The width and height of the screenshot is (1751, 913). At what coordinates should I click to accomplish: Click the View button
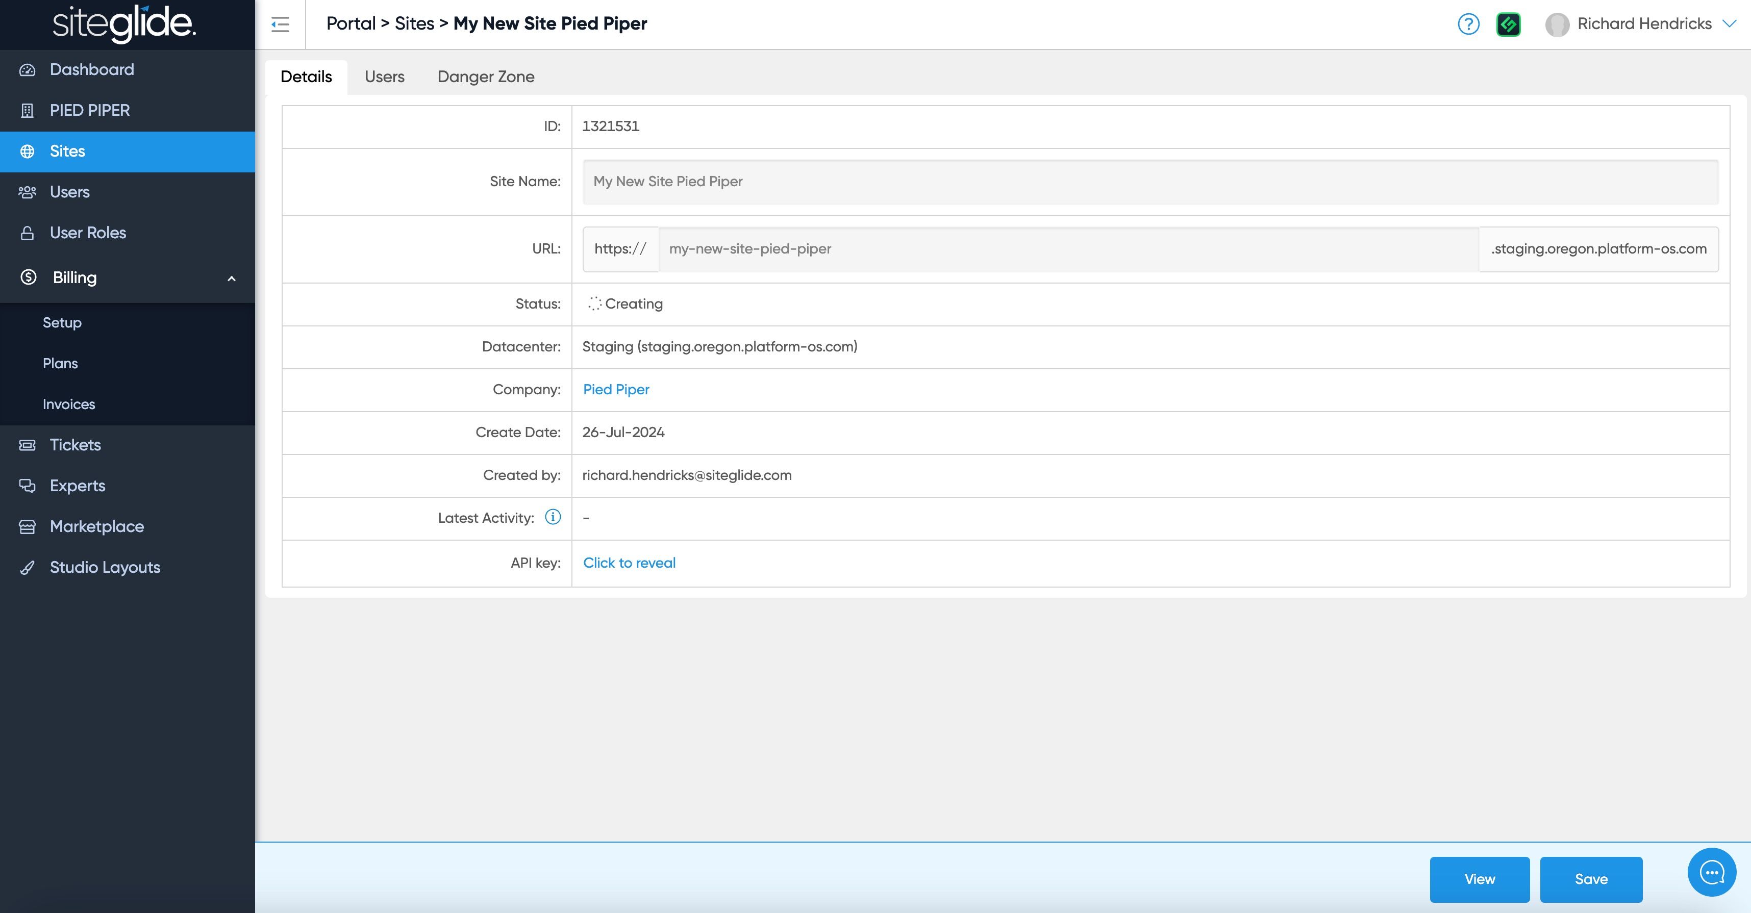[x=1479, y=879]
